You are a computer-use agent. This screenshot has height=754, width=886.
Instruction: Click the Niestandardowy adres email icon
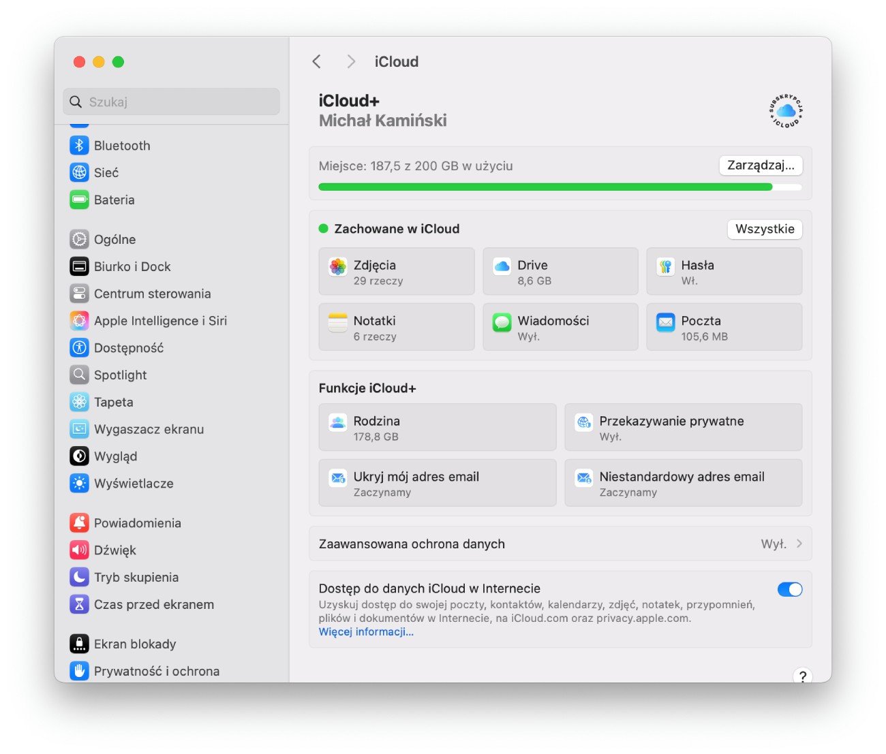[583, 478]
